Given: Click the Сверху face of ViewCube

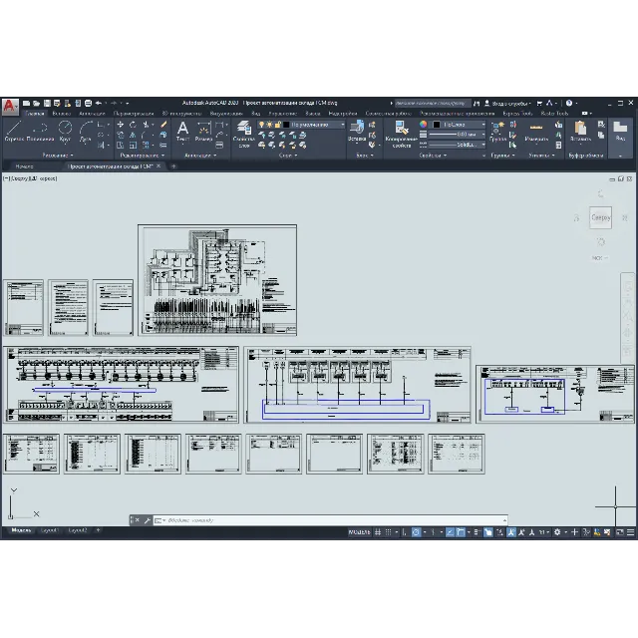Looking at the screenshot, I should [x=600, y=217].
